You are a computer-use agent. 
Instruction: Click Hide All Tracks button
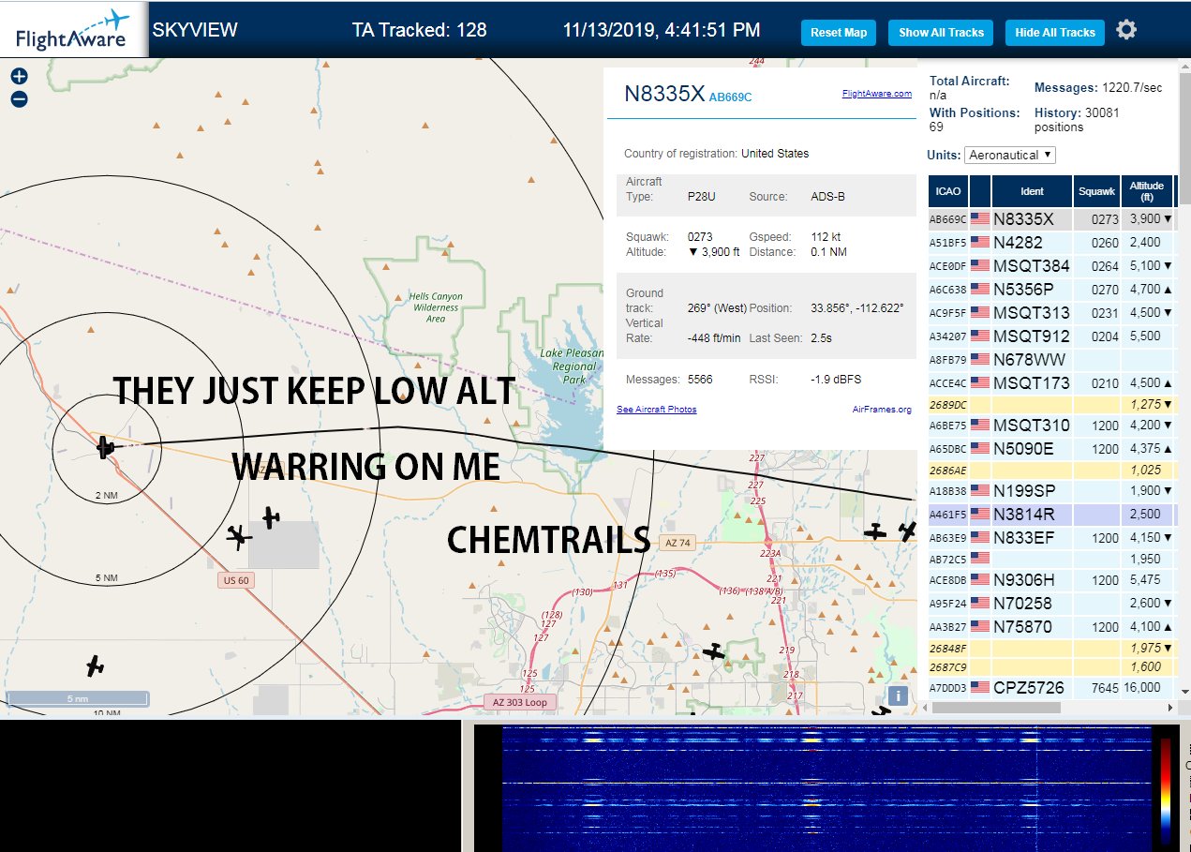pos(1055,33)
